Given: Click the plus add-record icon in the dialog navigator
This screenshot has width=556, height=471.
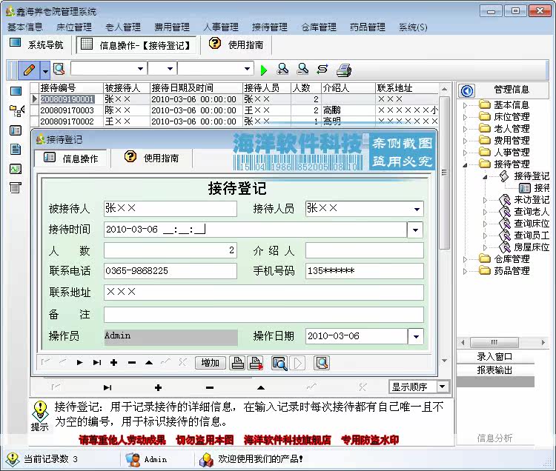Looking at the screenshot, I should coord(114,363).
